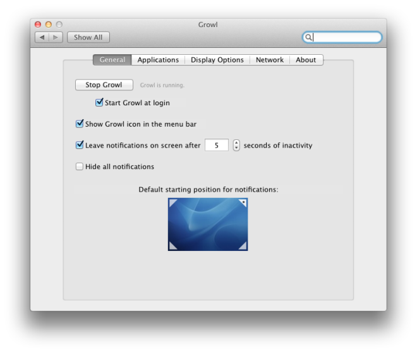Go back with the left arrow button
Image resolution: width=417 pixels, height=353 pixels.
[42, 37]
